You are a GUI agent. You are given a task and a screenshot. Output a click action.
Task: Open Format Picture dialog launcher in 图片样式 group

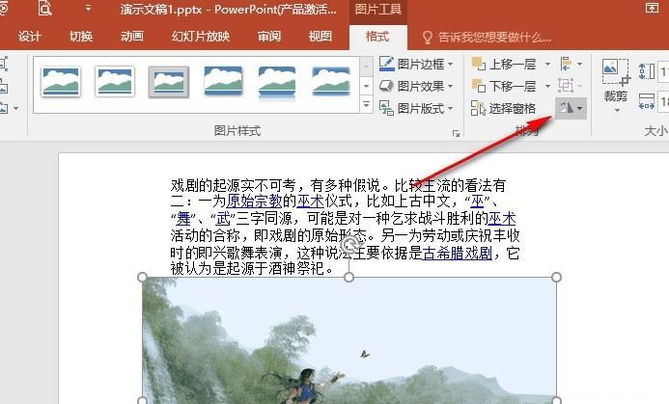(x=454, y=132)
